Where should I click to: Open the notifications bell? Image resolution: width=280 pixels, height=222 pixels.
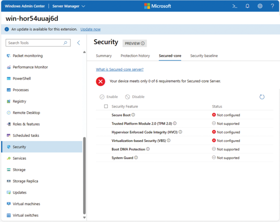pos(247,6)
